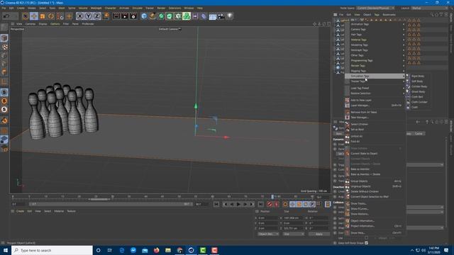This screenshot has width=454, height=255.
Task: Expand the Material Tags submenu
Action: pos(375,40)
